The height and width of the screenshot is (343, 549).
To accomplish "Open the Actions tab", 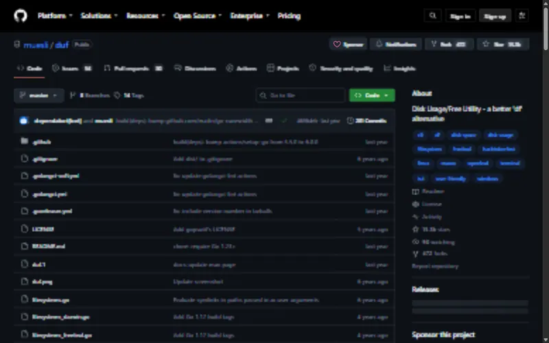I will coord(242,68).
